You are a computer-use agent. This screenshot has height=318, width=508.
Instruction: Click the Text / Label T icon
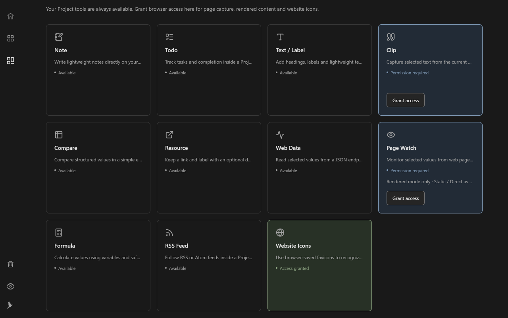pos(280,37)
